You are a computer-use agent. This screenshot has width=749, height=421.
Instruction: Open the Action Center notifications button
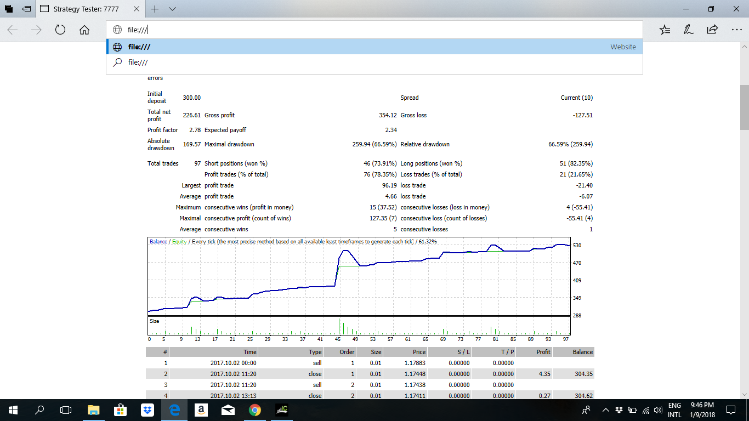tap(731, 409)
